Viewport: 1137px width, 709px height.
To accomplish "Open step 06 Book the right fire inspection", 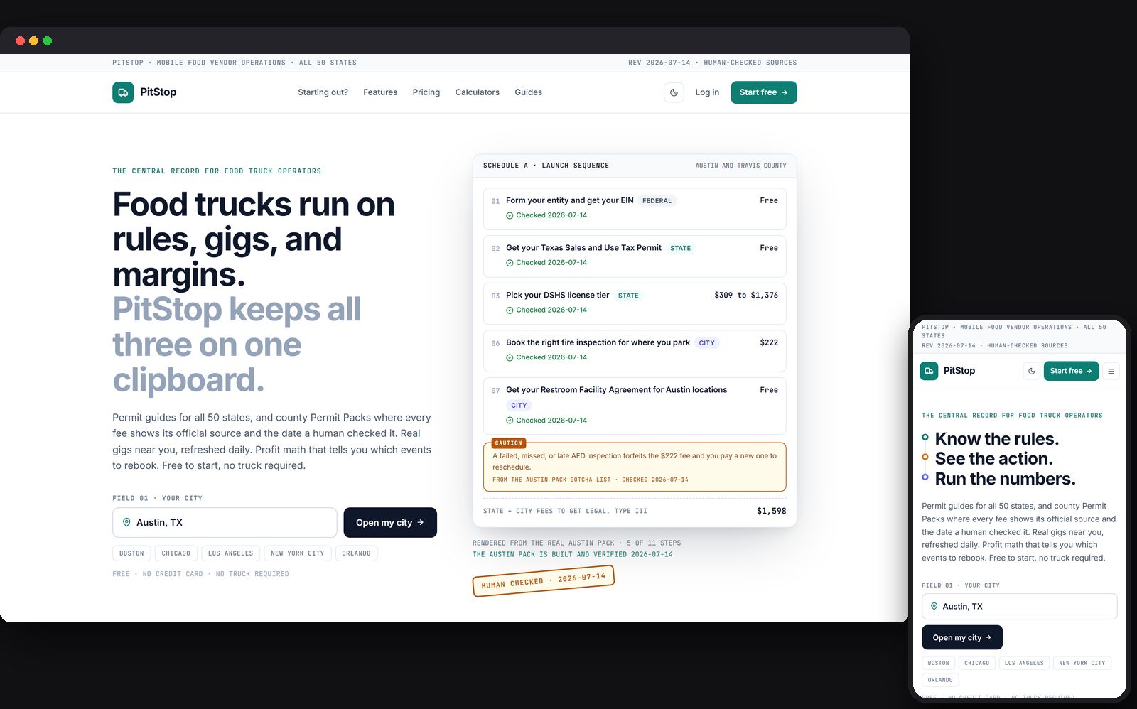I will [x=635, y=351].
